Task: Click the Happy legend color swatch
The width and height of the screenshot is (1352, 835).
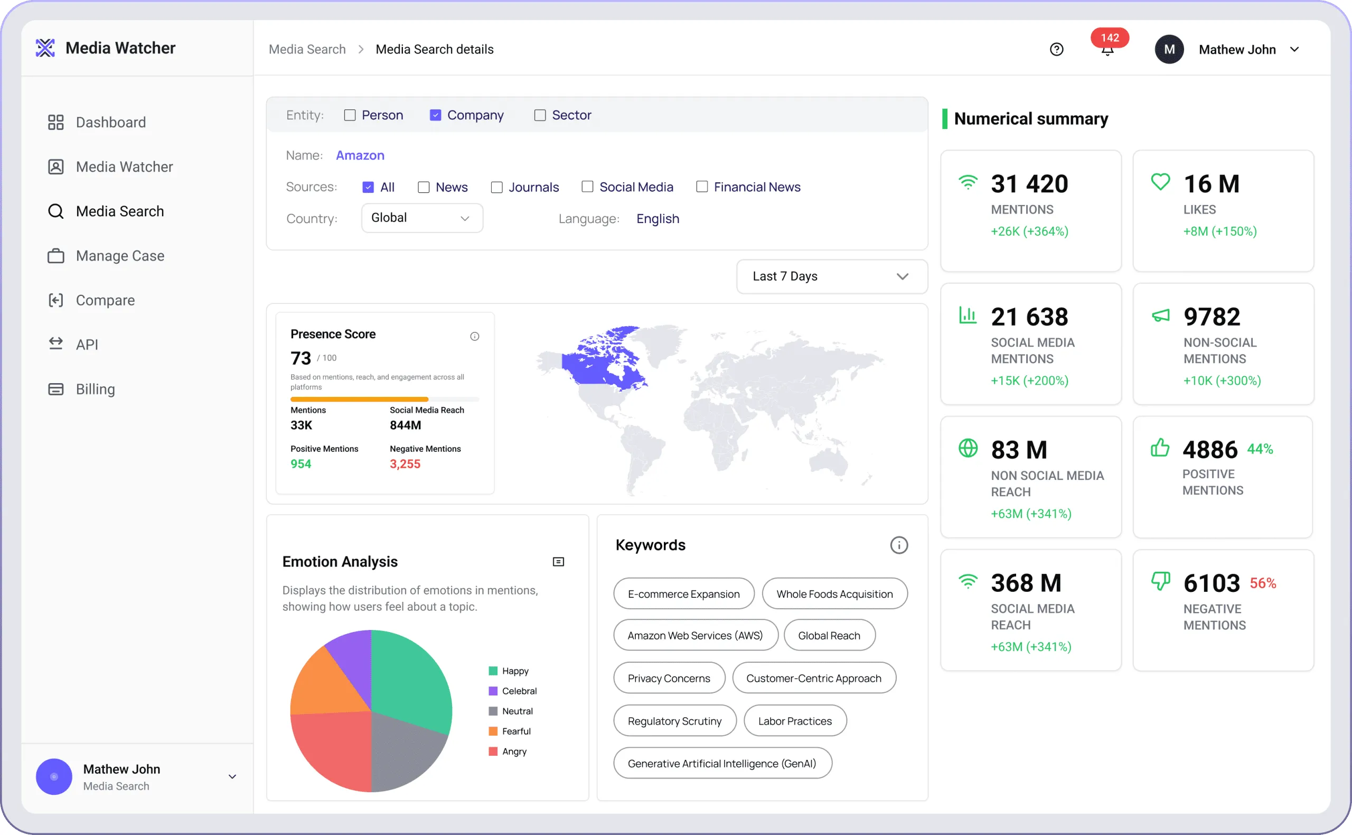Action: 493,671
